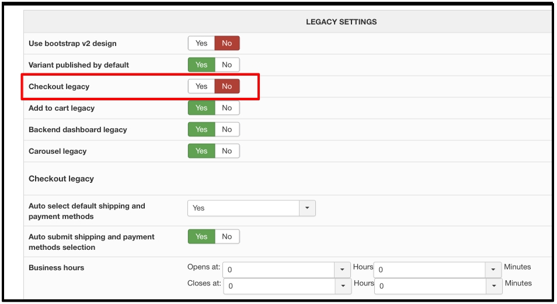This screenshot has width=557, height=304.
Task: Enable Checkout legacy with Yes option
Action: click(201, 86)
